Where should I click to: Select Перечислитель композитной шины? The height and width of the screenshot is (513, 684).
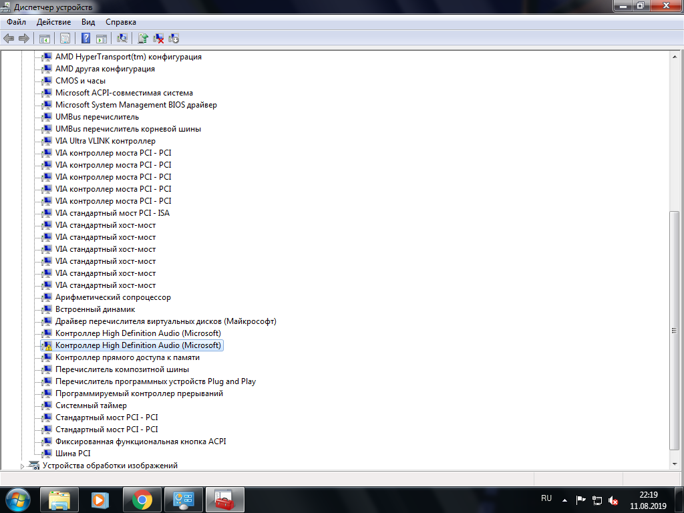[x=122, y=369]
